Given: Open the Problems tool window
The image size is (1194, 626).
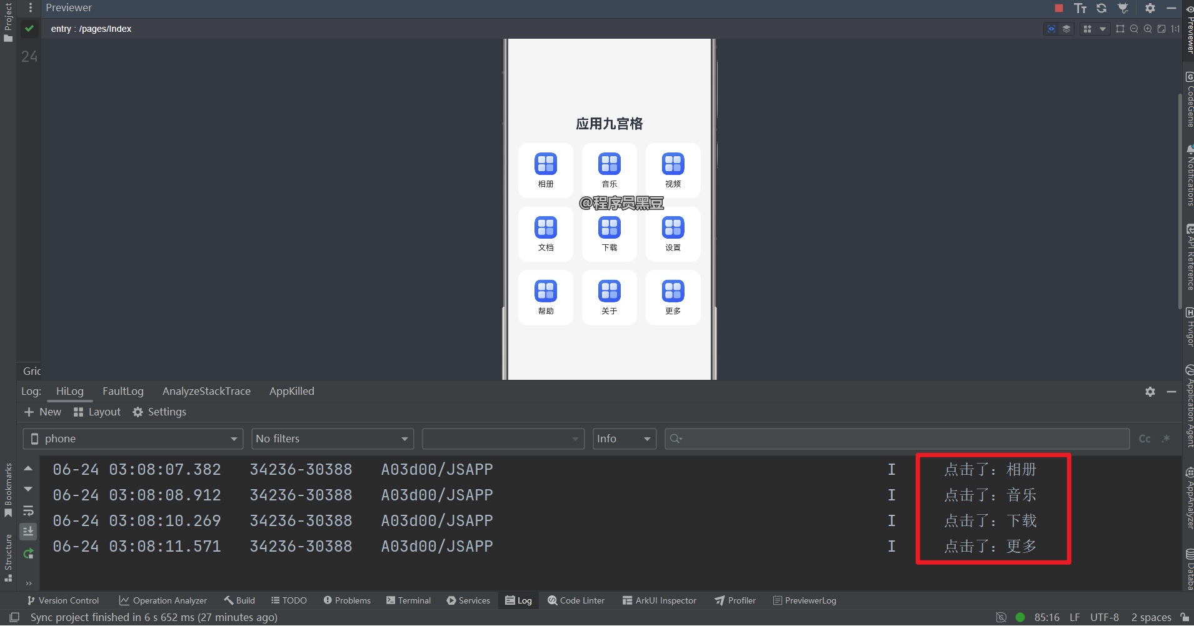Looking at the screenshot, I should coord(347,600).
